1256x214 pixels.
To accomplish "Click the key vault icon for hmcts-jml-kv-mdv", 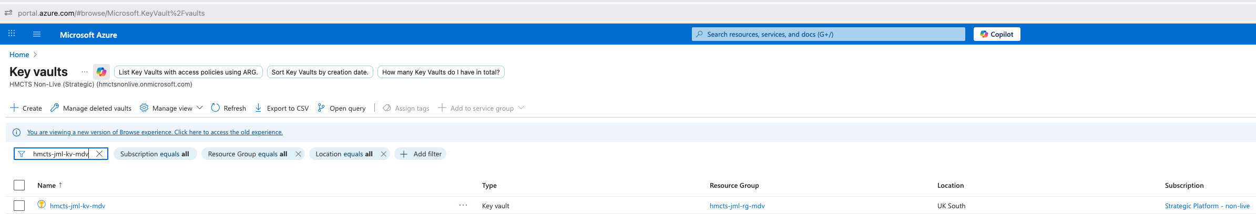I will tap(42, 205).
